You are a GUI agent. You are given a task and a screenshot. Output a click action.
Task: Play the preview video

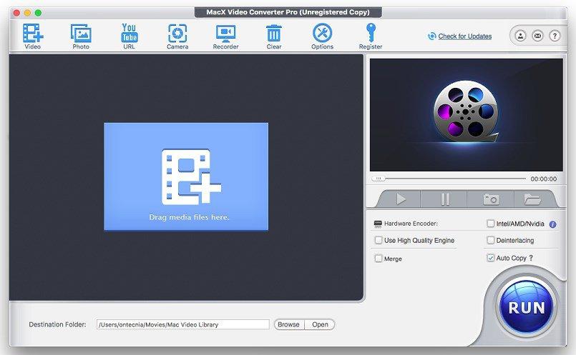[401, 199]
